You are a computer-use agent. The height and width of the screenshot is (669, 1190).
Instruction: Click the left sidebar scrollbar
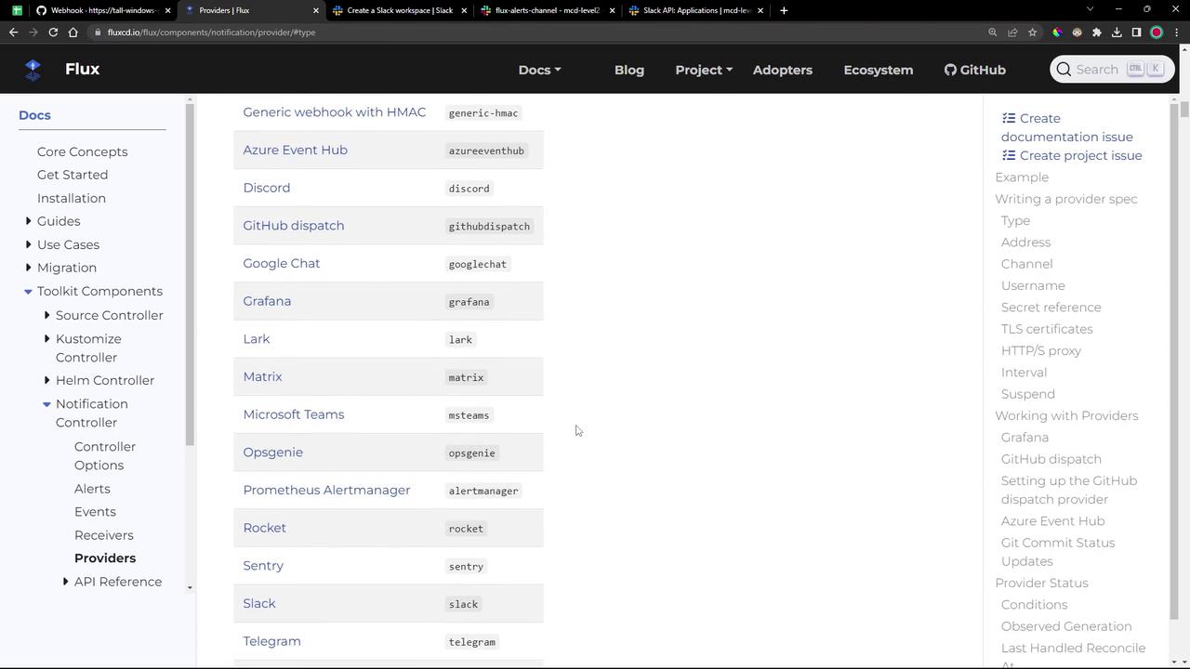[190, 274]
